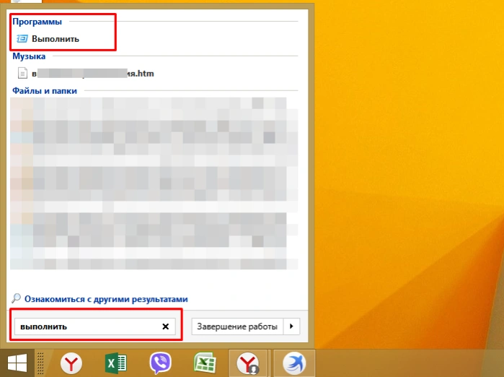Click the Музыка category header
This screenshot has height=377, width=504.
tap(29, 56)
